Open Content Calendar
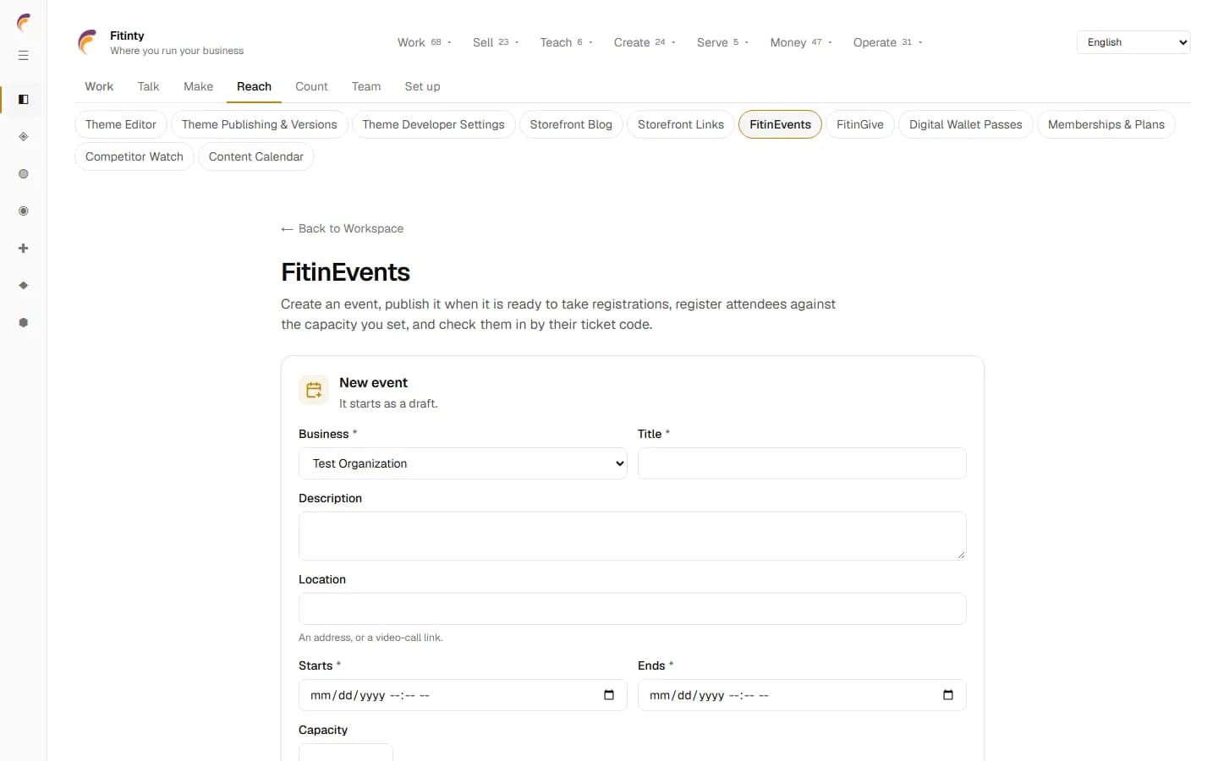Screen dimensions: 1218x761 coord(255,156)
